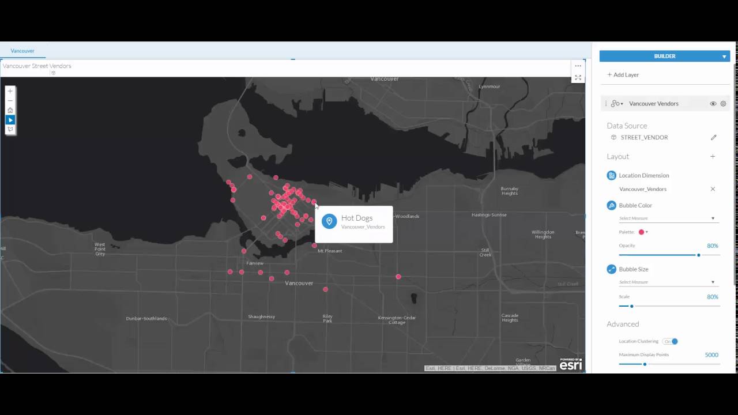Click the vendor bubble near Kensington-Cedar Cottage
This screenshot has width=738, height=415.
398,277
